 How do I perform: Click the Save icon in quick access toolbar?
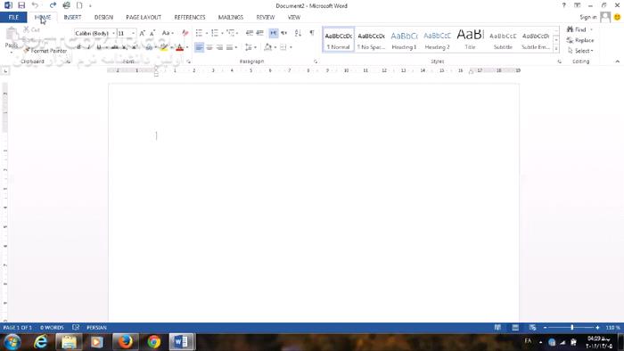tap(21, 5)
